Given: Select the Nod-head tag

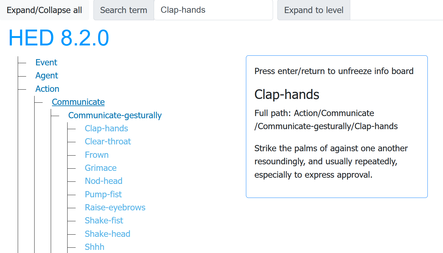Looking at the screenshot, I should click(103, 181).
